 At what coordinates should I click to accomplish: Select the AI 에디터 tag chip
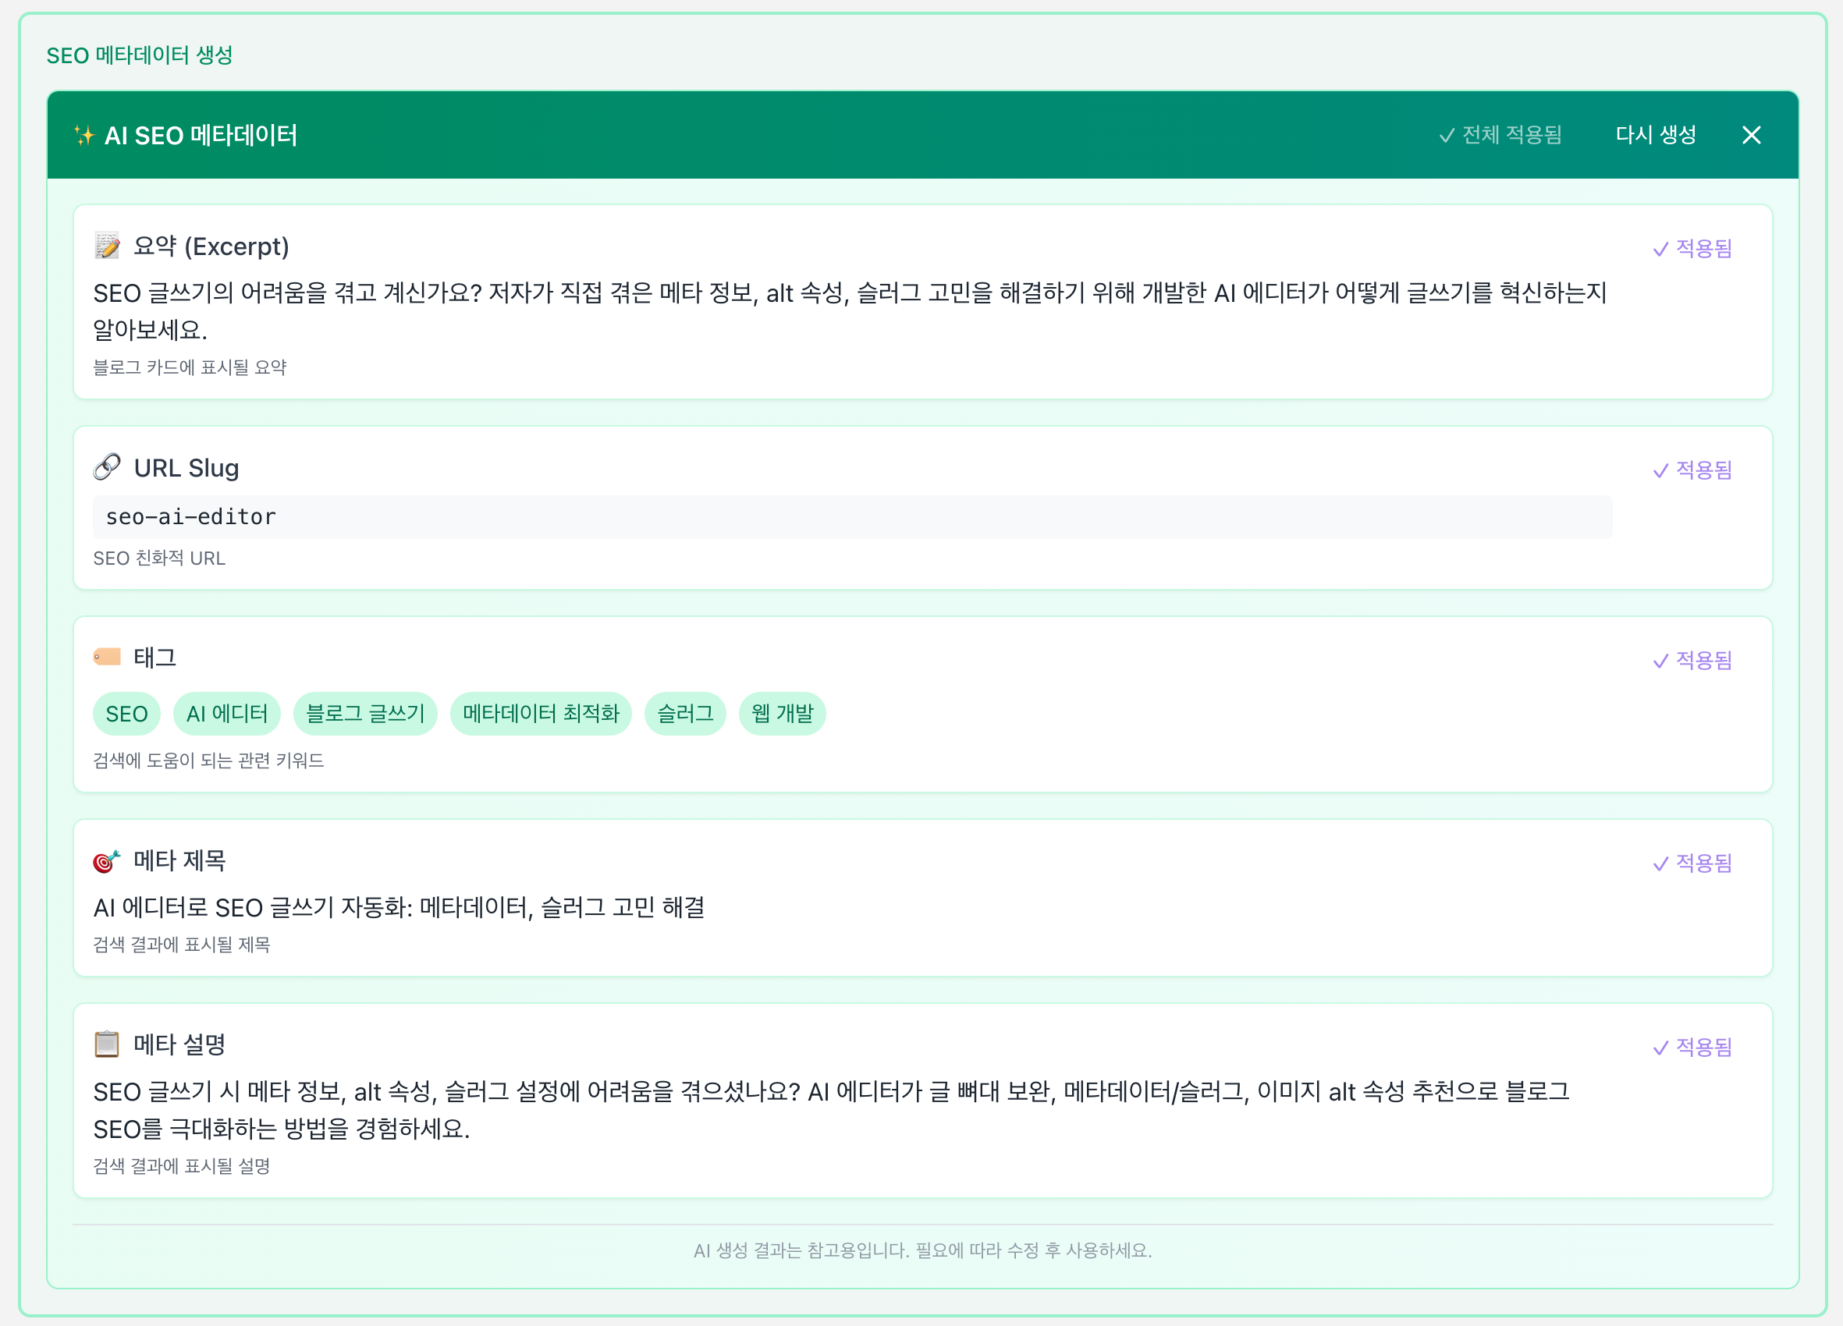point(228,714)
